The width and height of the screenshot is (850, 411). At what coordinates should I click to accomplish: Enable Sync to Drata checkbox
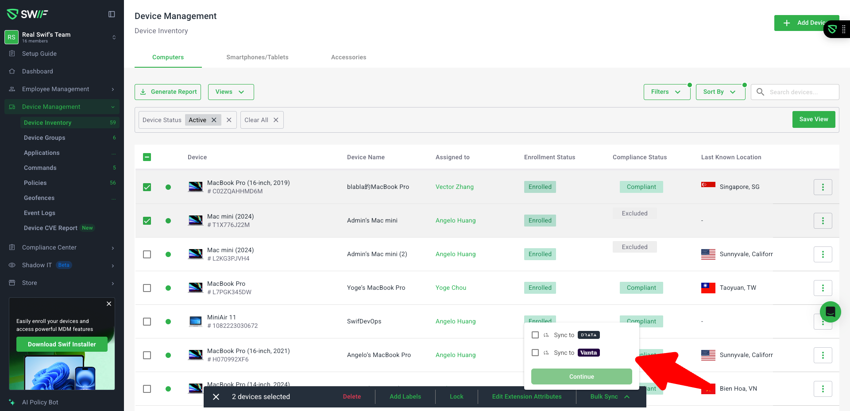point(535,335)
